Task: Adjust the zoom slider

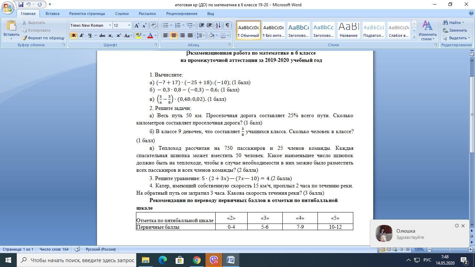Action: (450, 249)
